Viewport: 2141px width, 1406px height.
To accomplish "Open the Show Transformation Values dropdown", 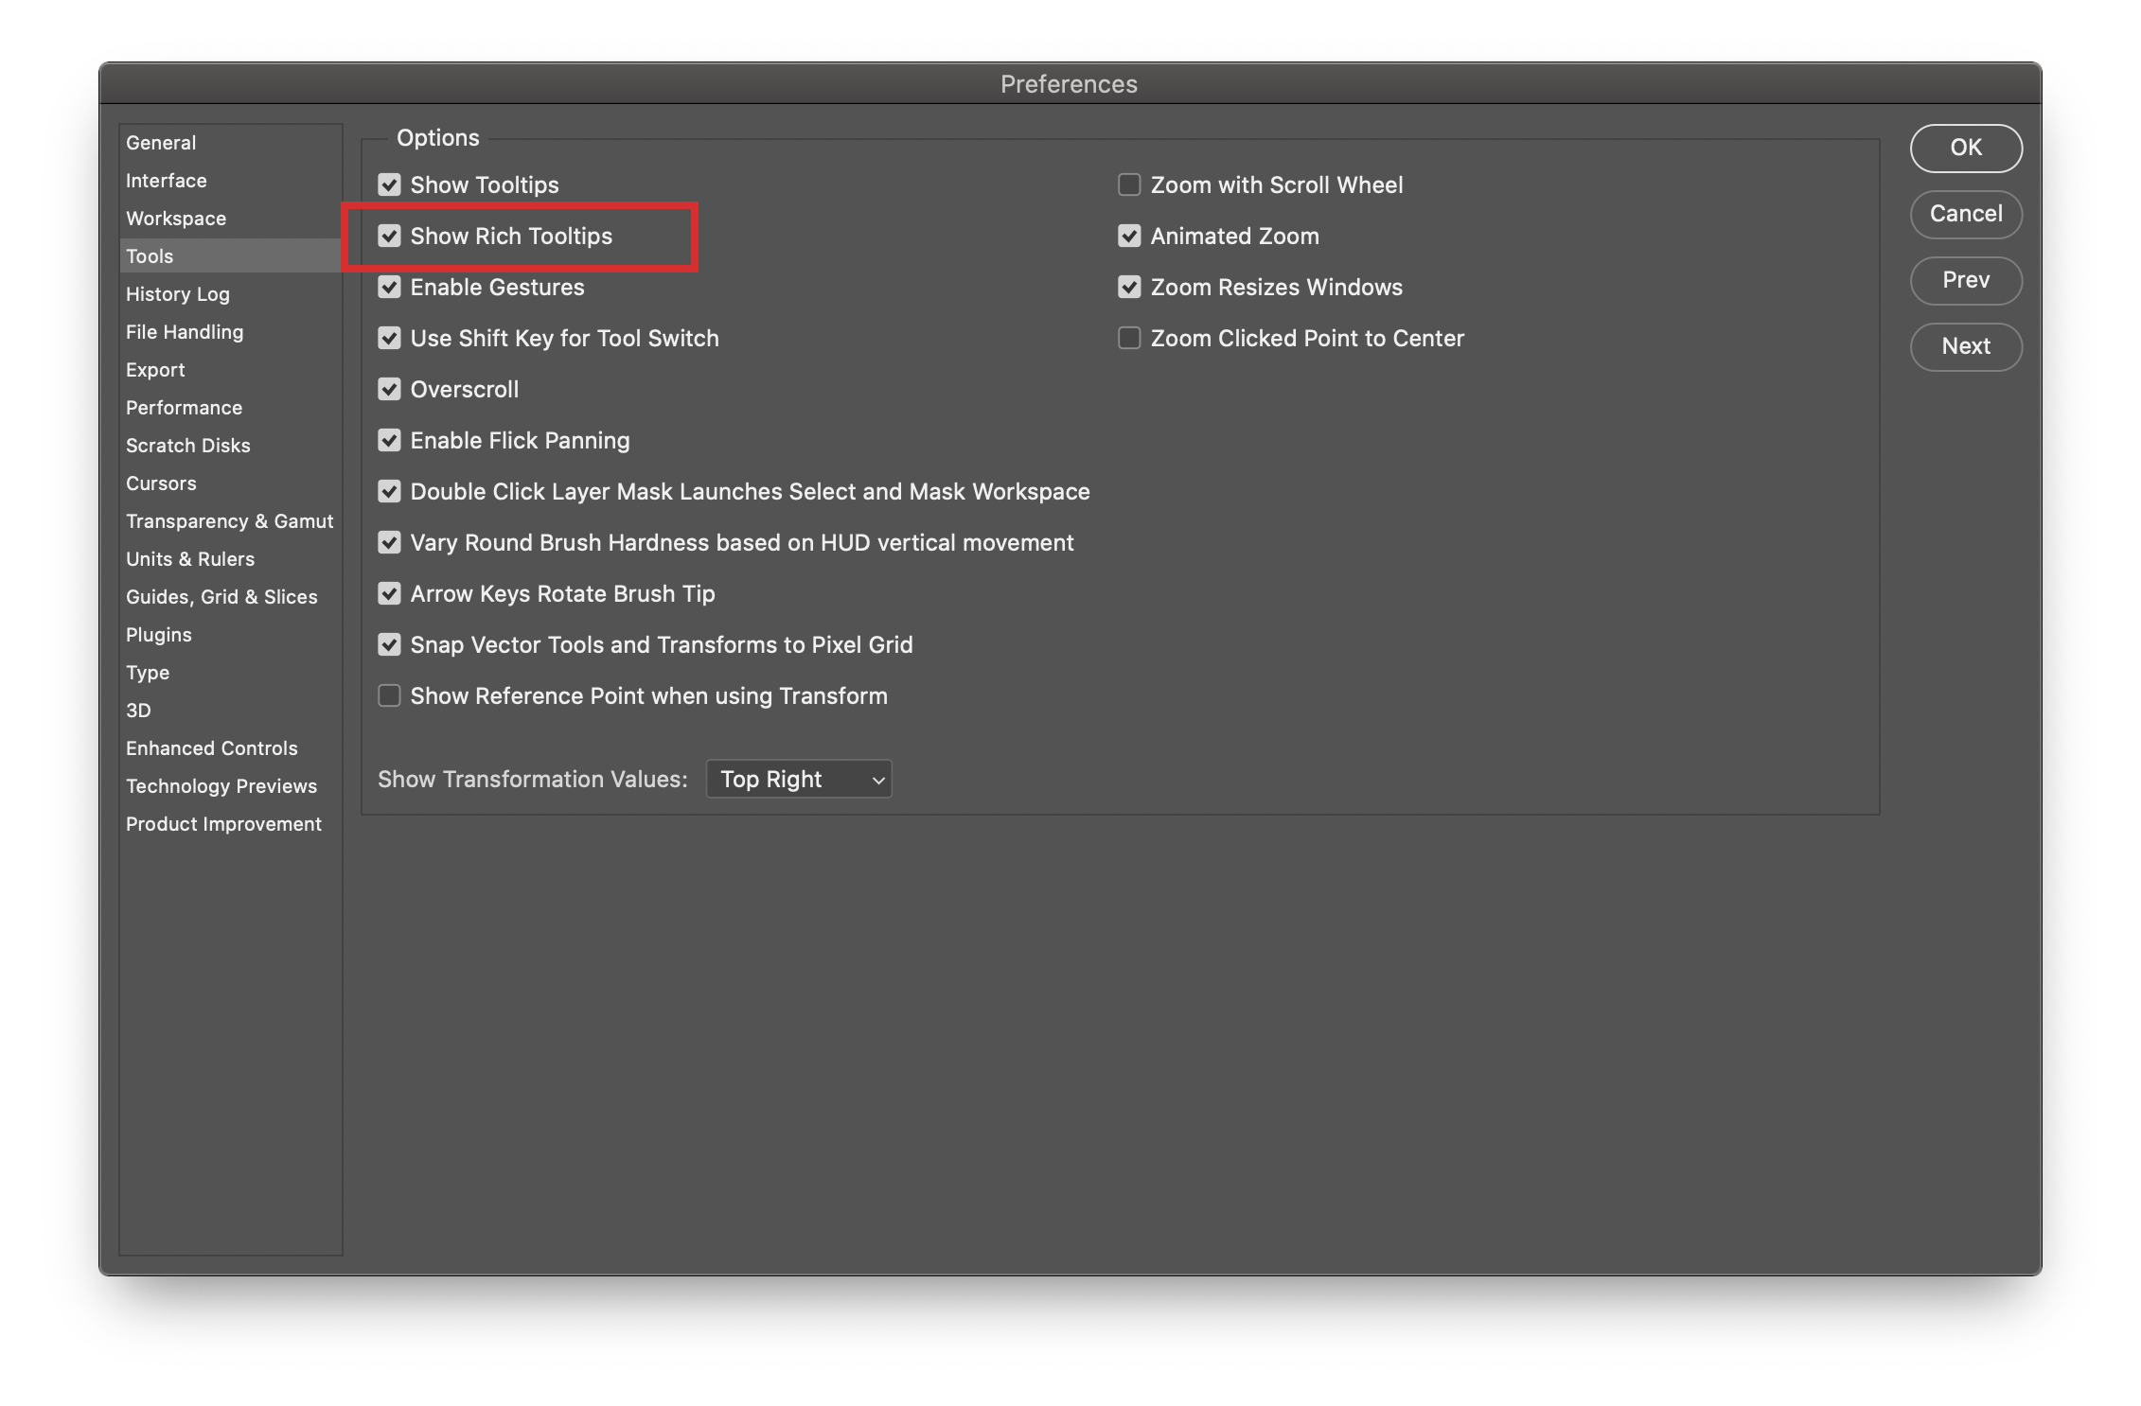I will click(799, 779).
